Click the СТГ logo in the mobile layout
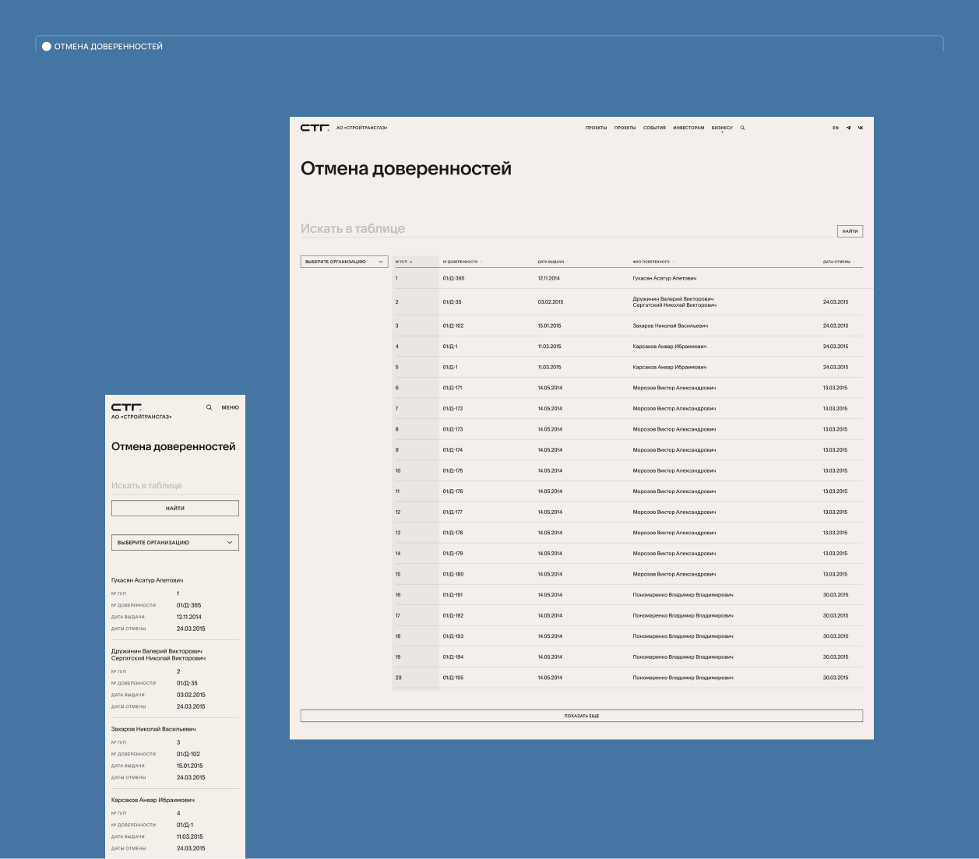This screenshot has width=979, height=859. (x=126, y=407)
